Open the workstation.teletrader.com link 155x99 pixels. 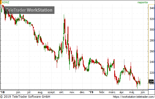pos(134,97)
